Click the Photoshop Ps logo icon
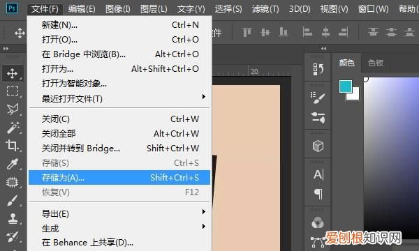 [12, 8]
